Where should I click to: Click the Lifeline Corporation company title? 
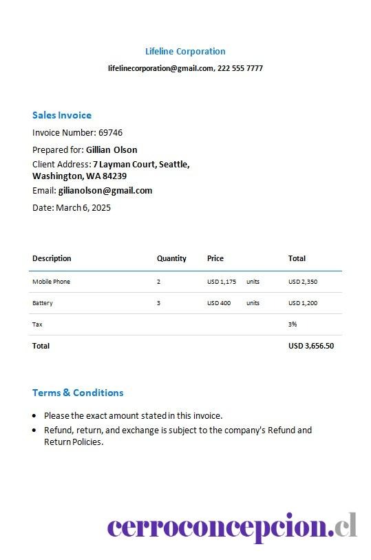click(x=185, y=52)
